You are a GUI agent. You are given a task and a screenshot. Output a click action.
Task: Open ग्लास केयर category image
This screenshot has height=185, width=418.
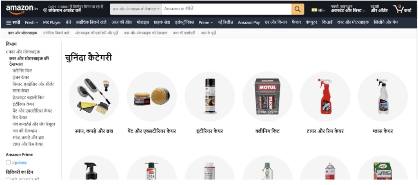coord(382,96)
